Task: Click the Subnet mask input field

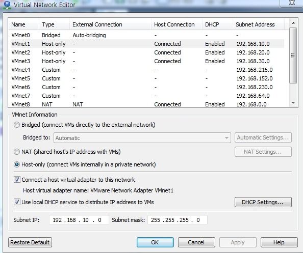Action: coord(178,220)
